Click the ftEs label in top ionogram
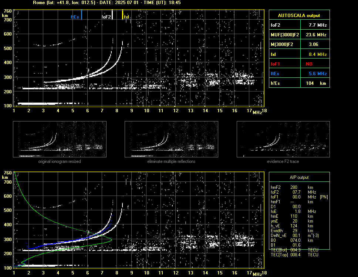The width and height of the screenshot is (358, 277). click(75, 17)
